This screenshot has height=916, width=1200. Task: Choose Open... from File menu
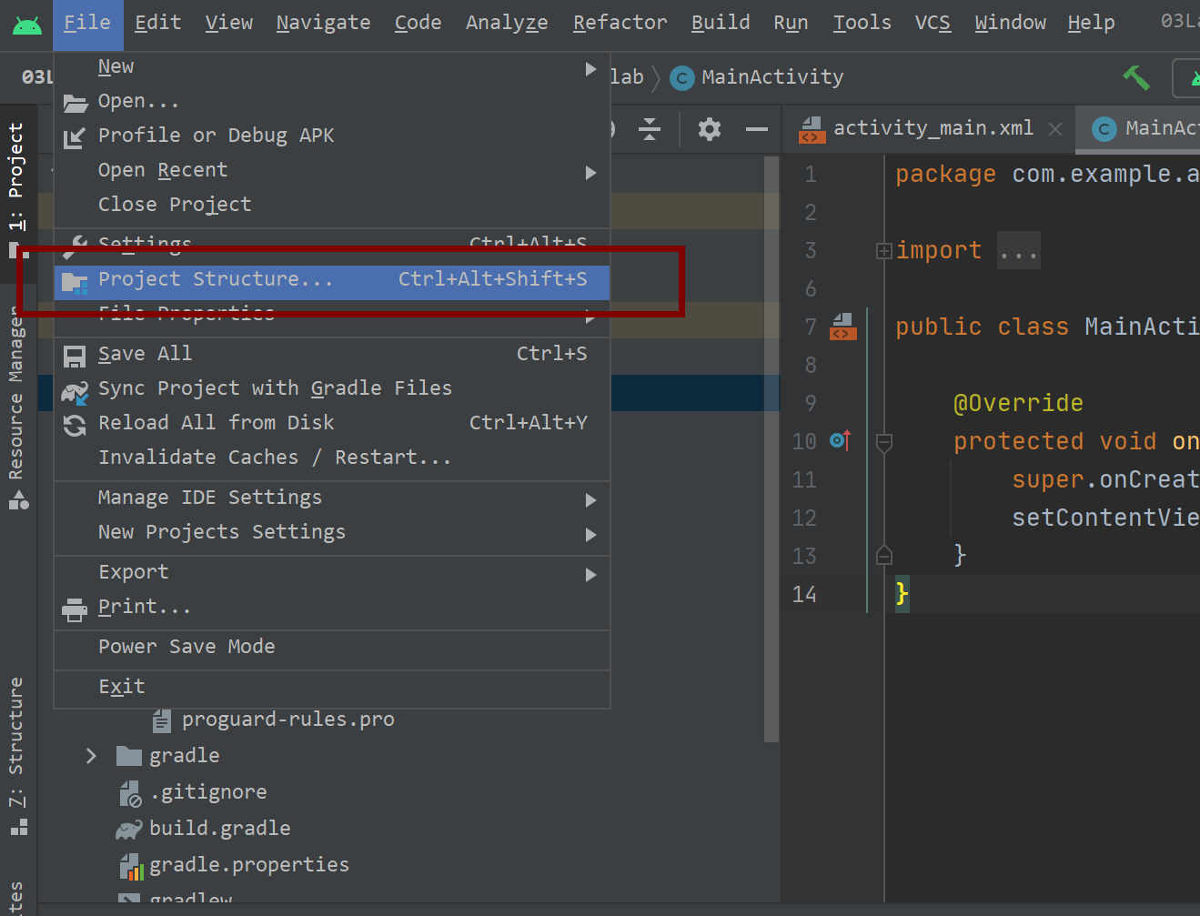pyautogui.click(x=332, y=102)
